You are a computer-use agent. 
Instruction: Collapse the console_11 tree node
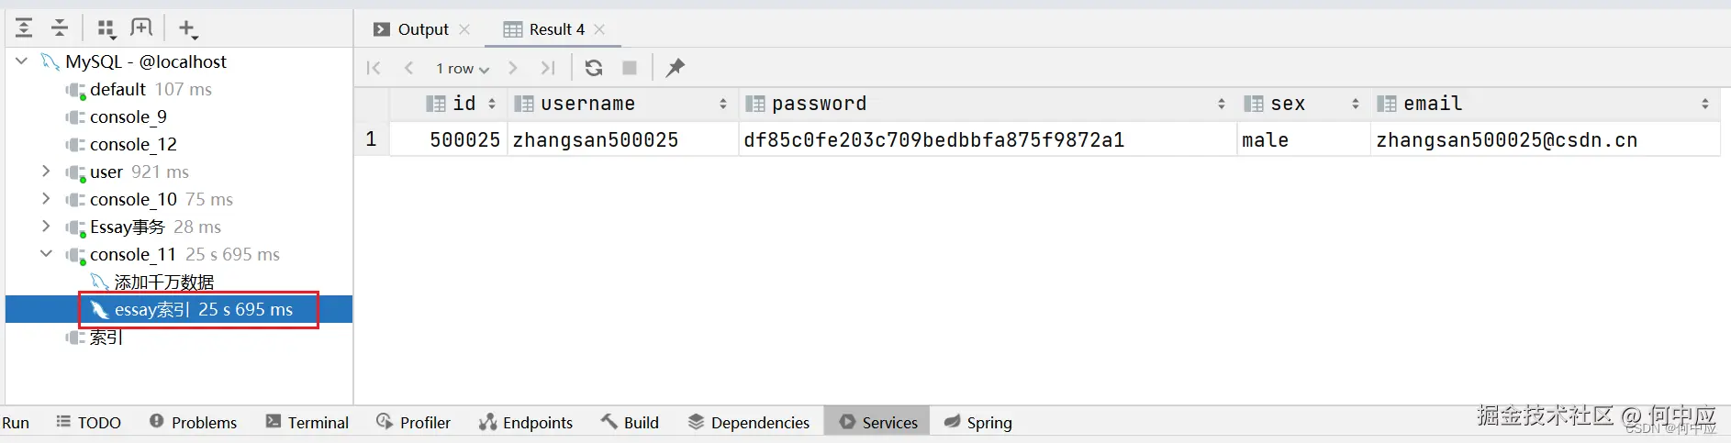(46, 254)
